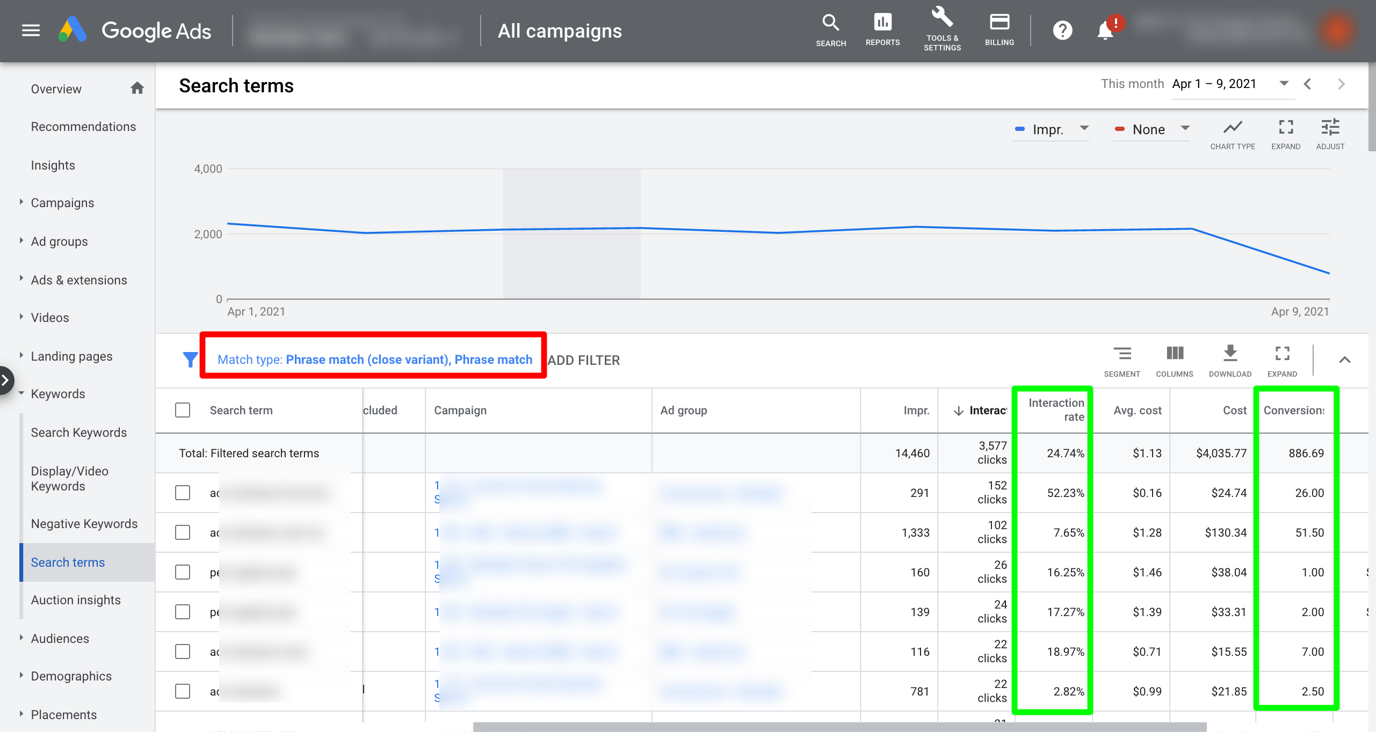Screen dimensions: 1376x732
Task: Click ADD FILTER button
Action: click(584, 360)
